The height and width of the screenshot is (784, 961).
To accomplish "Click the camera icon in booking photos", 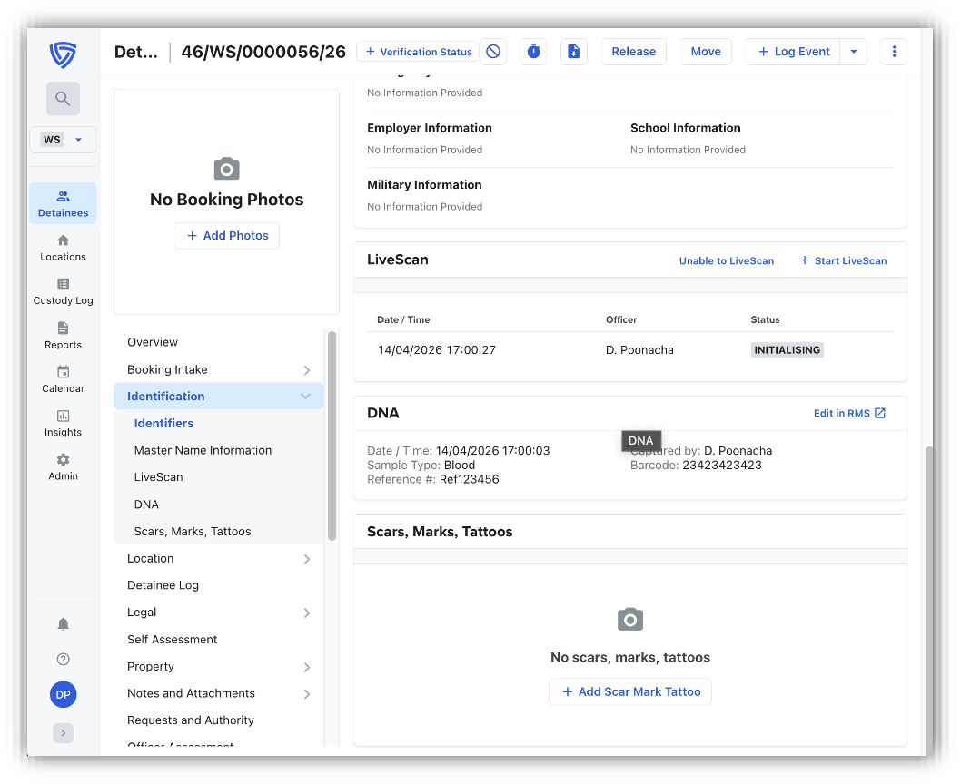I will (227, 169).
